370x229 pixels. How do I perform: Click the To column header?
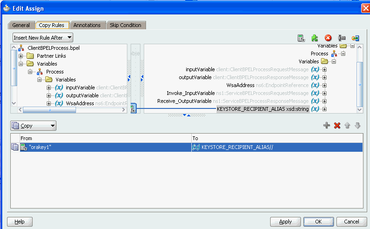pos(277,138)
